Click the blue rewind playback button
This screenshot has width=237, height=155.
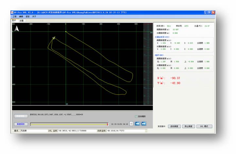coord(137,124)
